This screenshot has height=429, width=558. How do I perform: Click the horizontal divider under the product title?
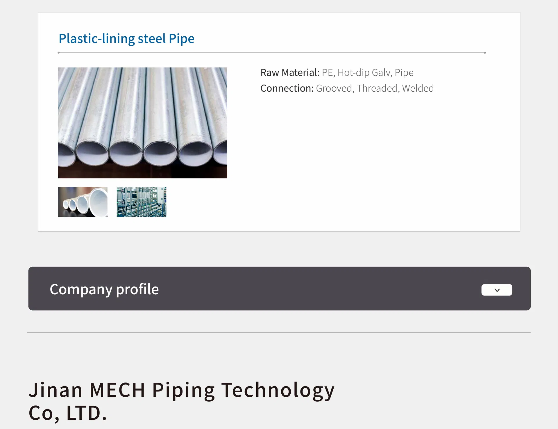tap(272, 53)
